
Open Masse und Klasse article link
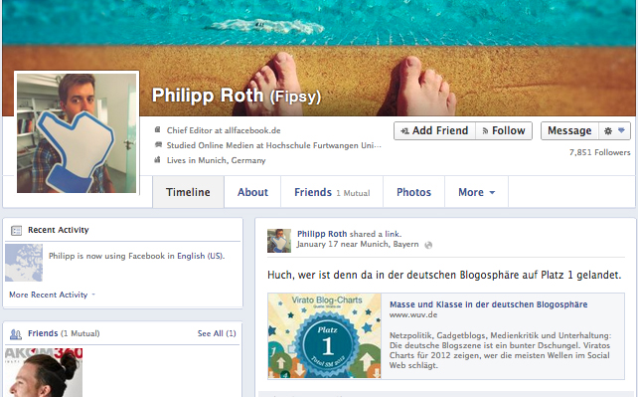pyautogui.click(x=488, y=304)
